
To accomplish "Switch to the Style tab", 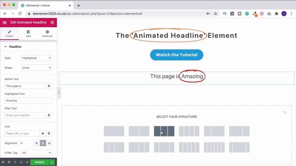I will coord(28,34).
